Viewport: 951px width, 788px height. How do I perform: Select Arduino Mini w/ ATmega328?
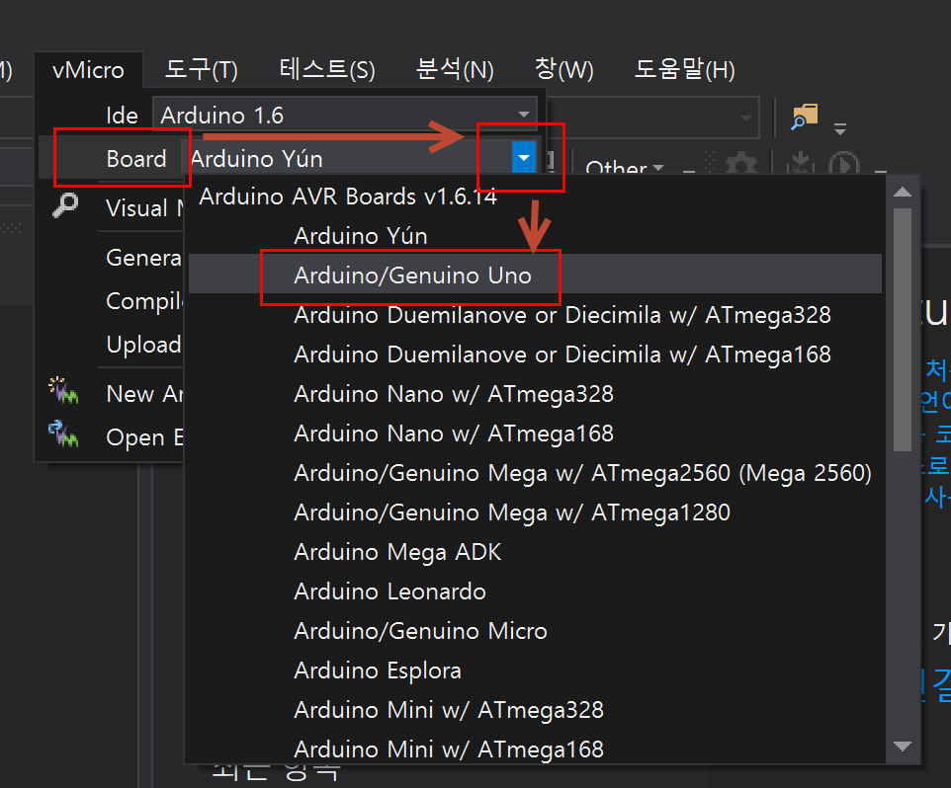(535, 710)
